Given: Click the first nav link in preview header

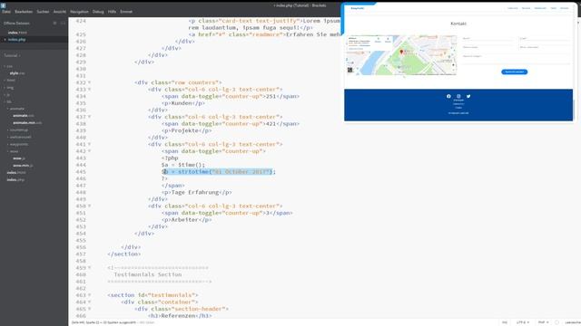Looking at the screenshot, I should pos(513,8).
